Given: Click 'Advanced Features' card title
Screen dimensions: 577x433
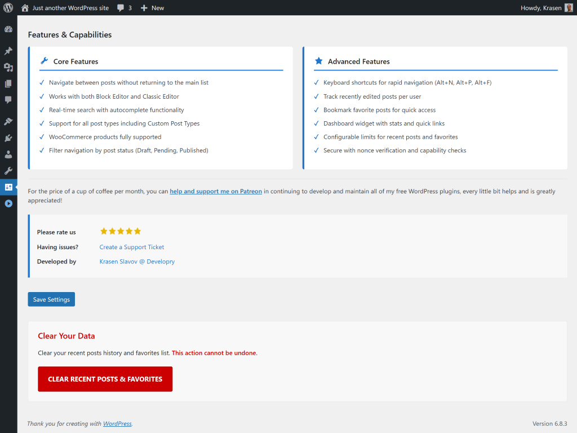Looking at the screenshot, I should (359, 61).
